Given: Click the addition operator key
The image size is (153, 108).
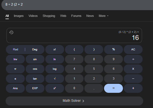Looking at the screenshot, I should [133, 88].
